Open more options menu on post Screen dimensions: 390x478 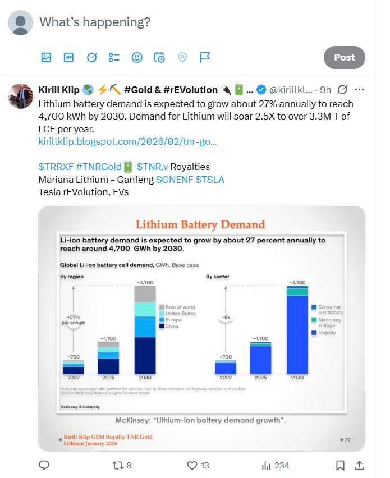point(360,90)
